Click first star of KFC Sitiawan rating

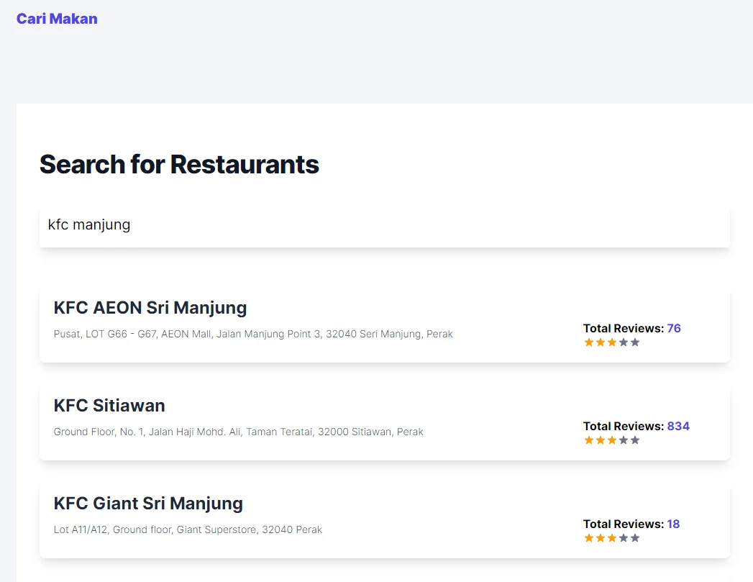click(589, 440)
